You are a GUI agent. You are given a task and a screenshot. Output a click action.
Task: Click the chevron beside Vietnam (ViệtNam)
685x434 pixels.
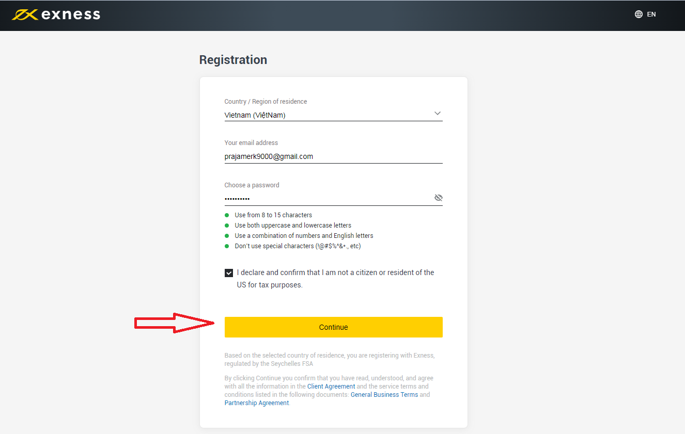click(437, 113)
